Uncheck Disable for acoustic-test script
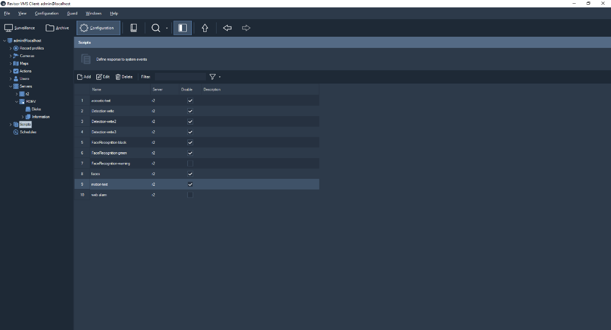This screenshot has width=611, height=330. click(190, 101)
